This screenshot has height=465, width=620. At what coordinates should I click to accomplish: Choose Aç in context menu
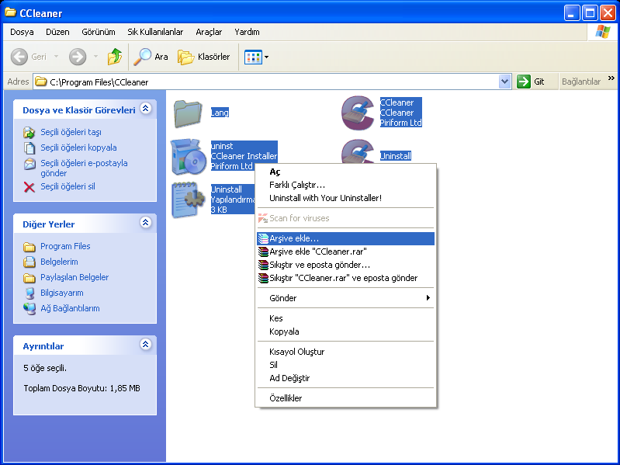coord(346,172)
